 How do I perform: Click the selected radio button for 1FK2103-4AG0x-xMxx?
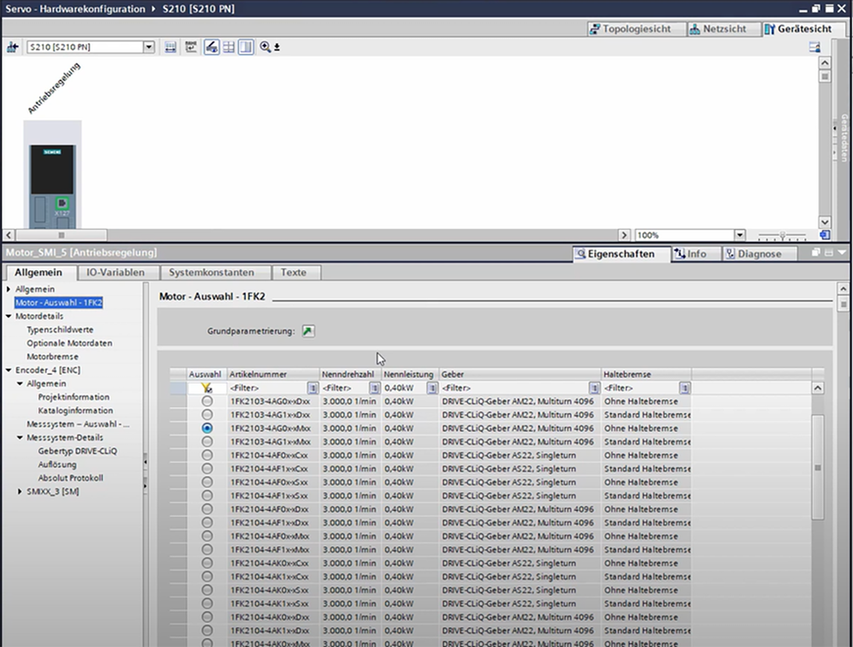pyautogui.click(x=207, y=428)
